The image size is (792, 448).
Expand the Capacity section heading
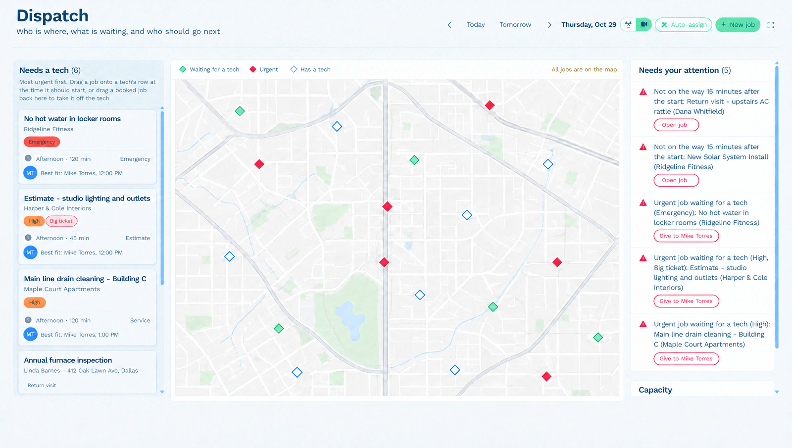click(655, 390)
